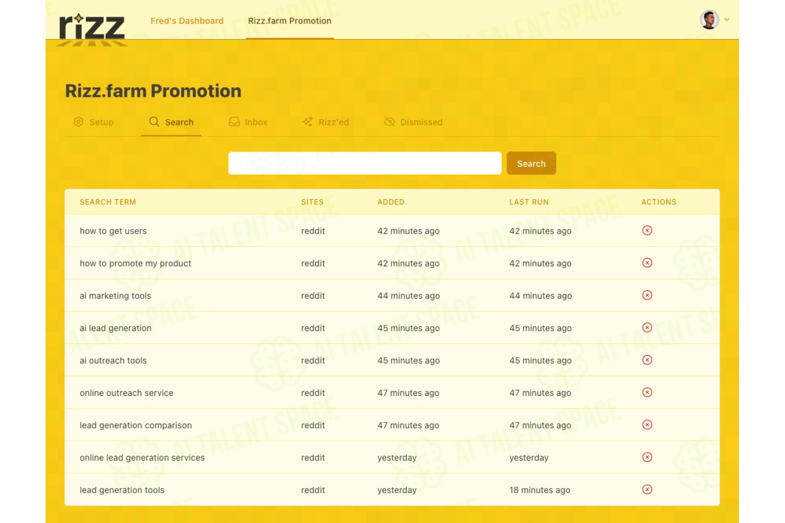Click reddit in 'lead generation tools' row
The width and height of the screenshot is (785, 523).
(x=313, y=491)
